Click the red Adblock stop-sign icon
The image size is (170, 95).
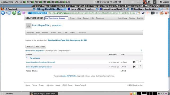pyautogui.click(x=166, y=13)
